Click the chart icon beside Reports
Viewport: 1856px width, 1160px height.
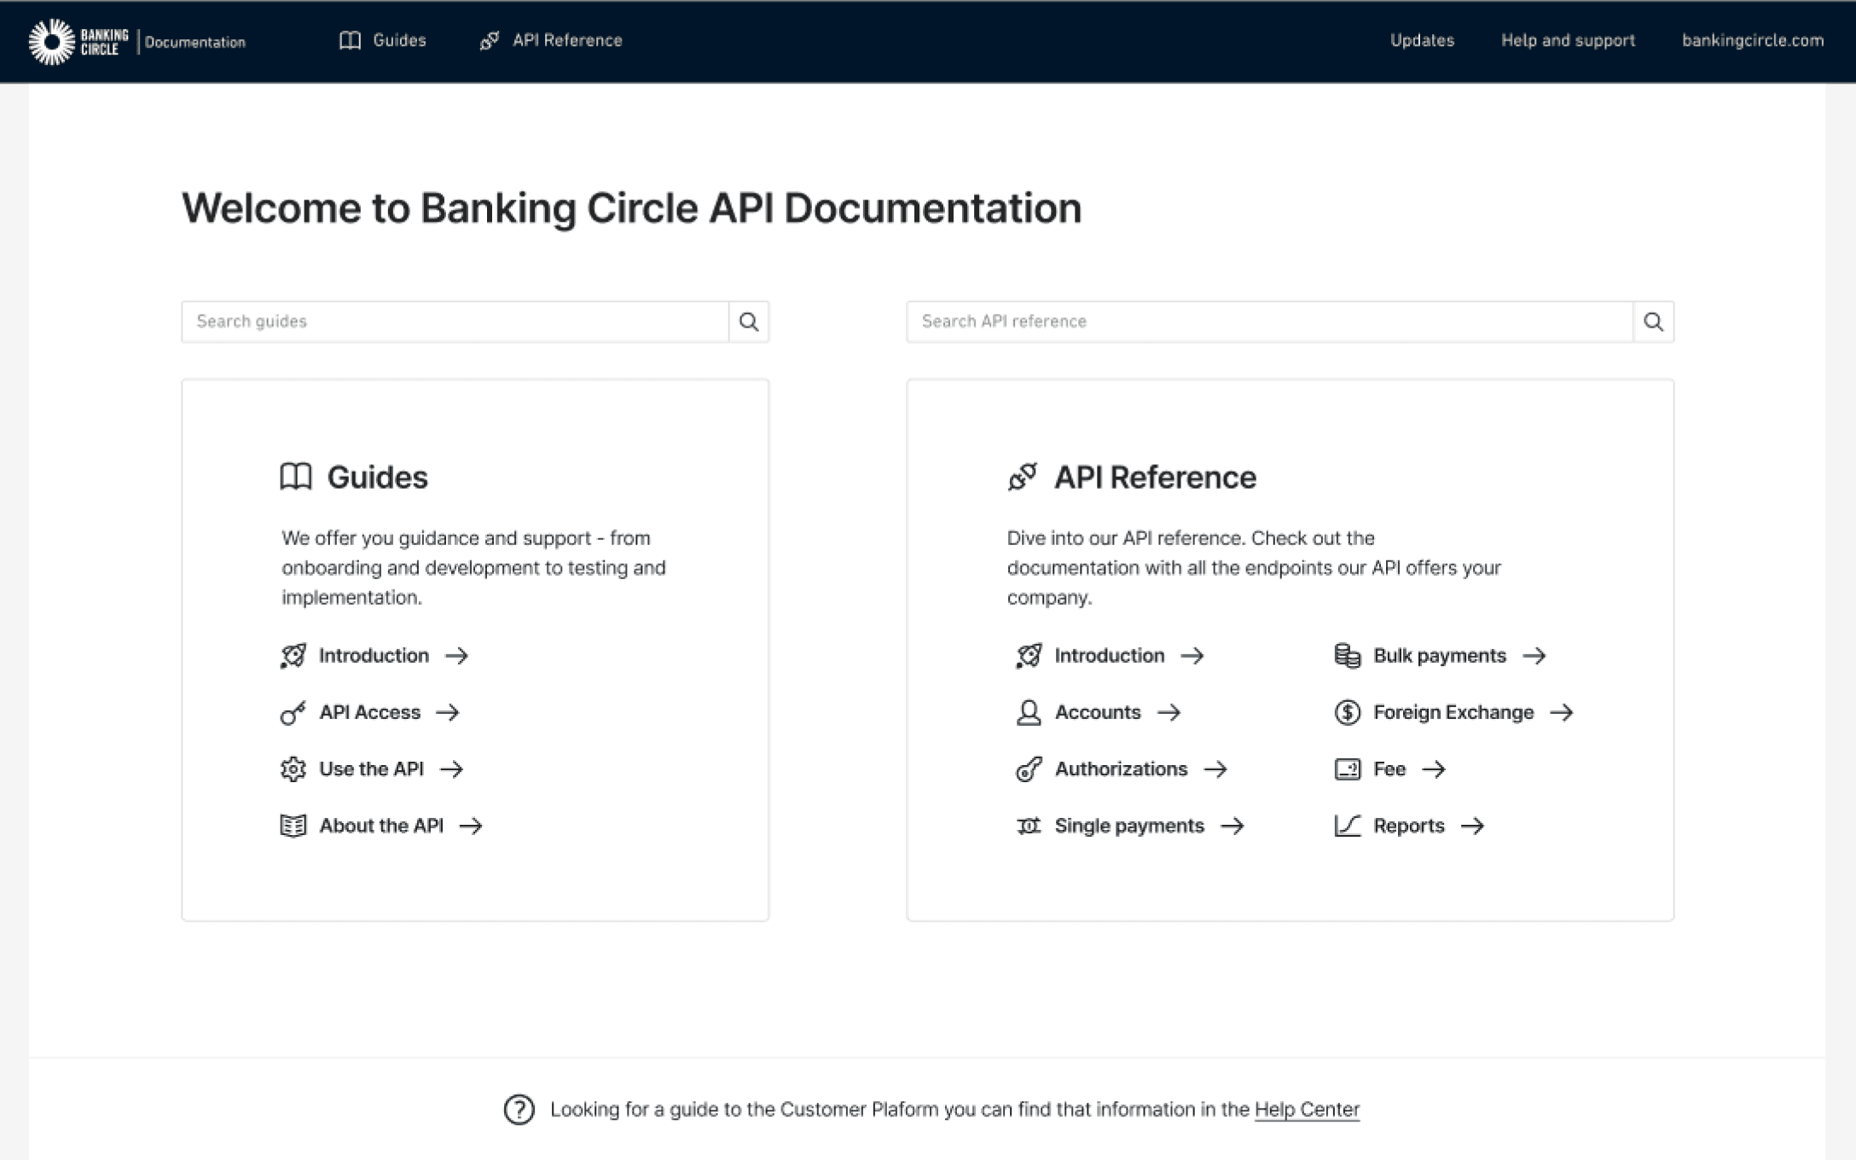point(1347,826)
